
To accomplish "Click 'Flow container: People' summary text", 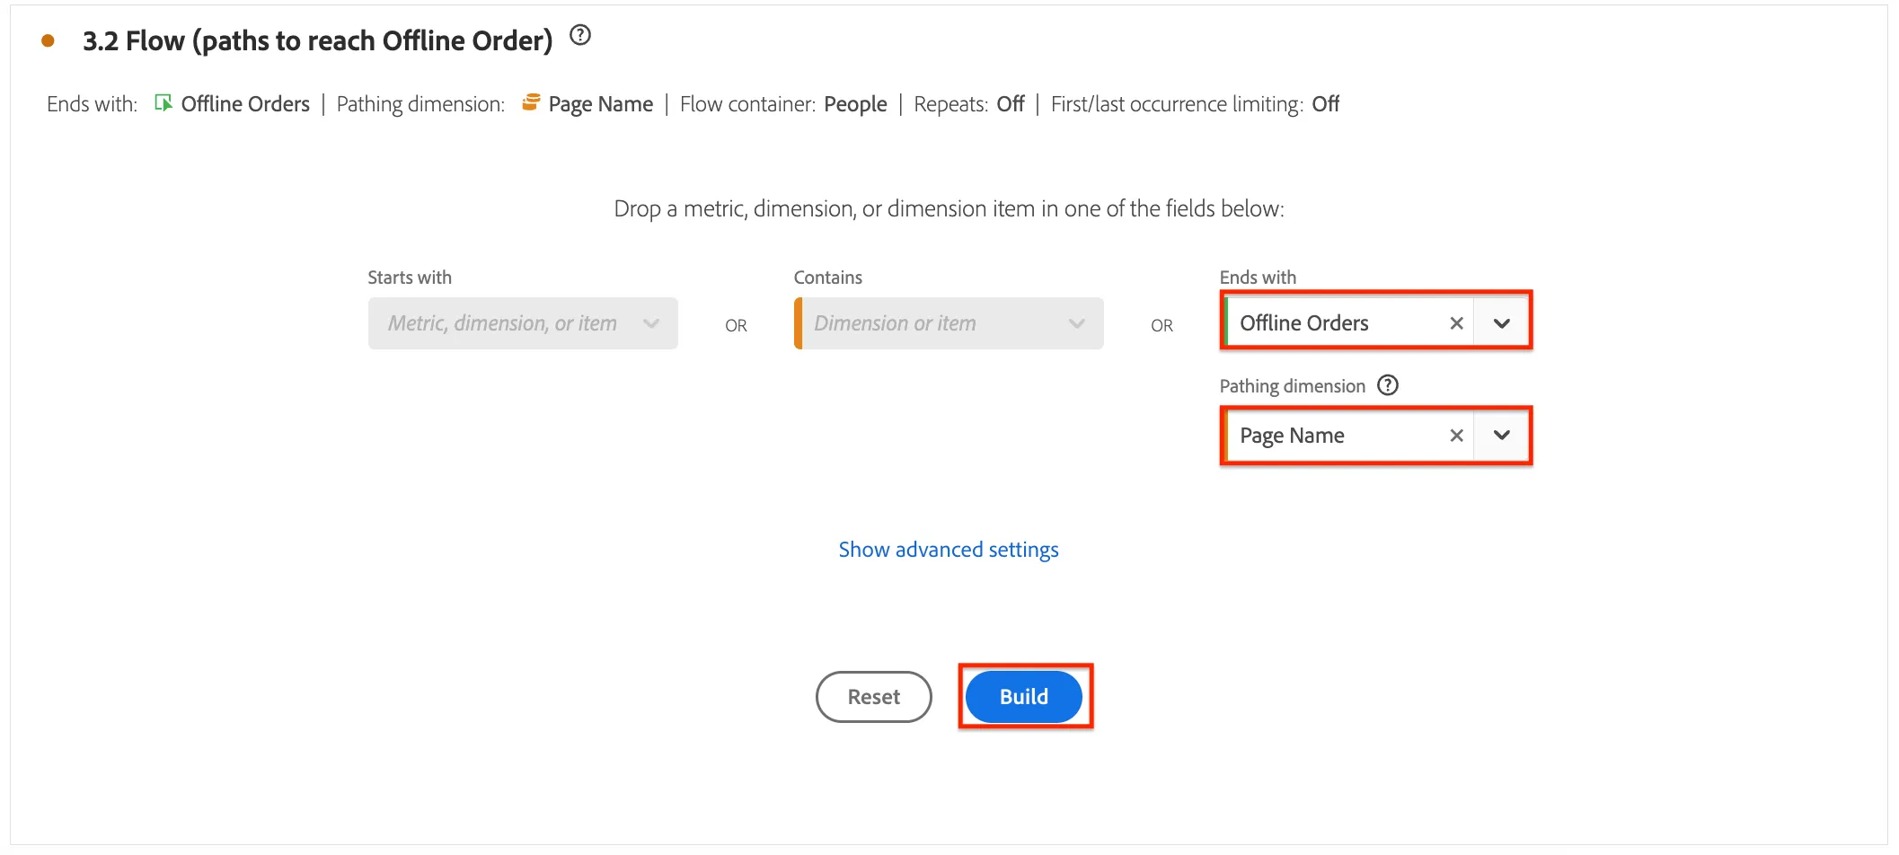I will (x=783, y=104).
